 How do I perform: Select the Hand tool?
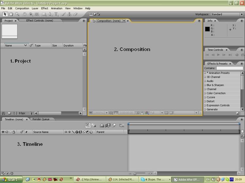11,14
